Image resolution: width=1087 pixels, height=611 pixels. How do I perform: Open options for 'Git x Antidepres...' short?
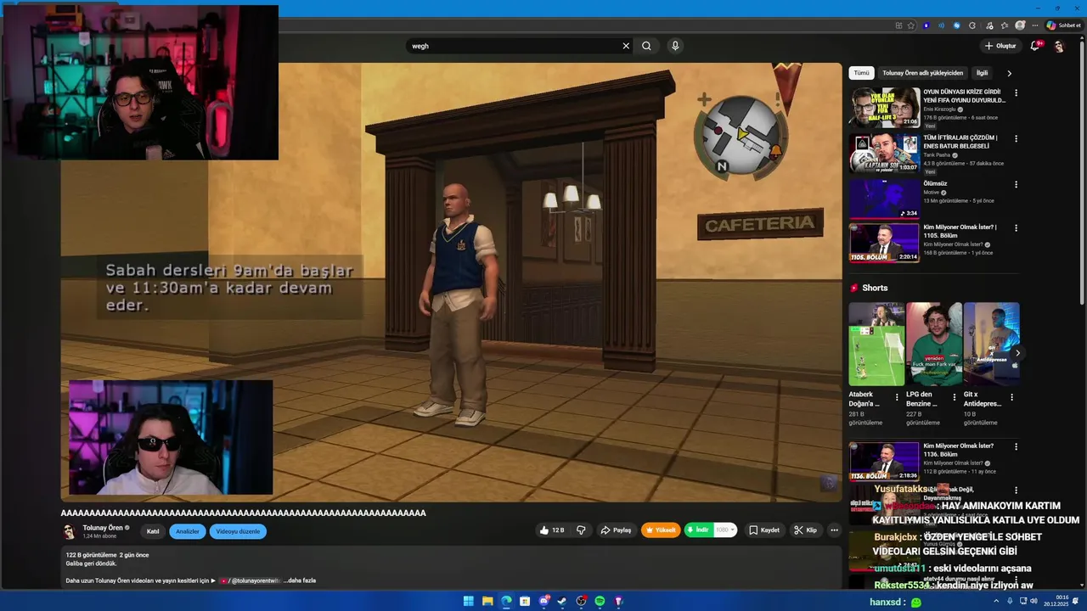1011,396
